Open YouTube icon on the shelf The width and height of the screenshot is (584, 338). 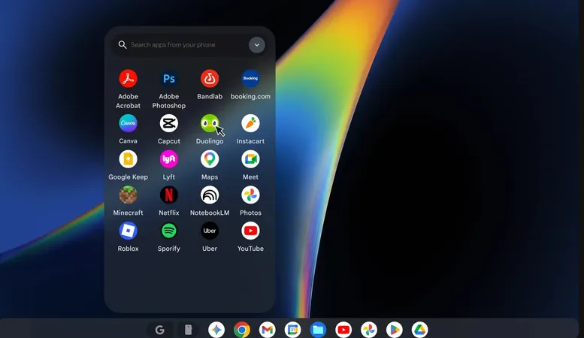click(343, 330)
